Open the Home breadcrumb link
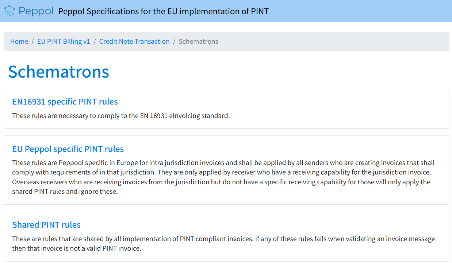This screenshot has width=452, height=263. pos(19,41)
